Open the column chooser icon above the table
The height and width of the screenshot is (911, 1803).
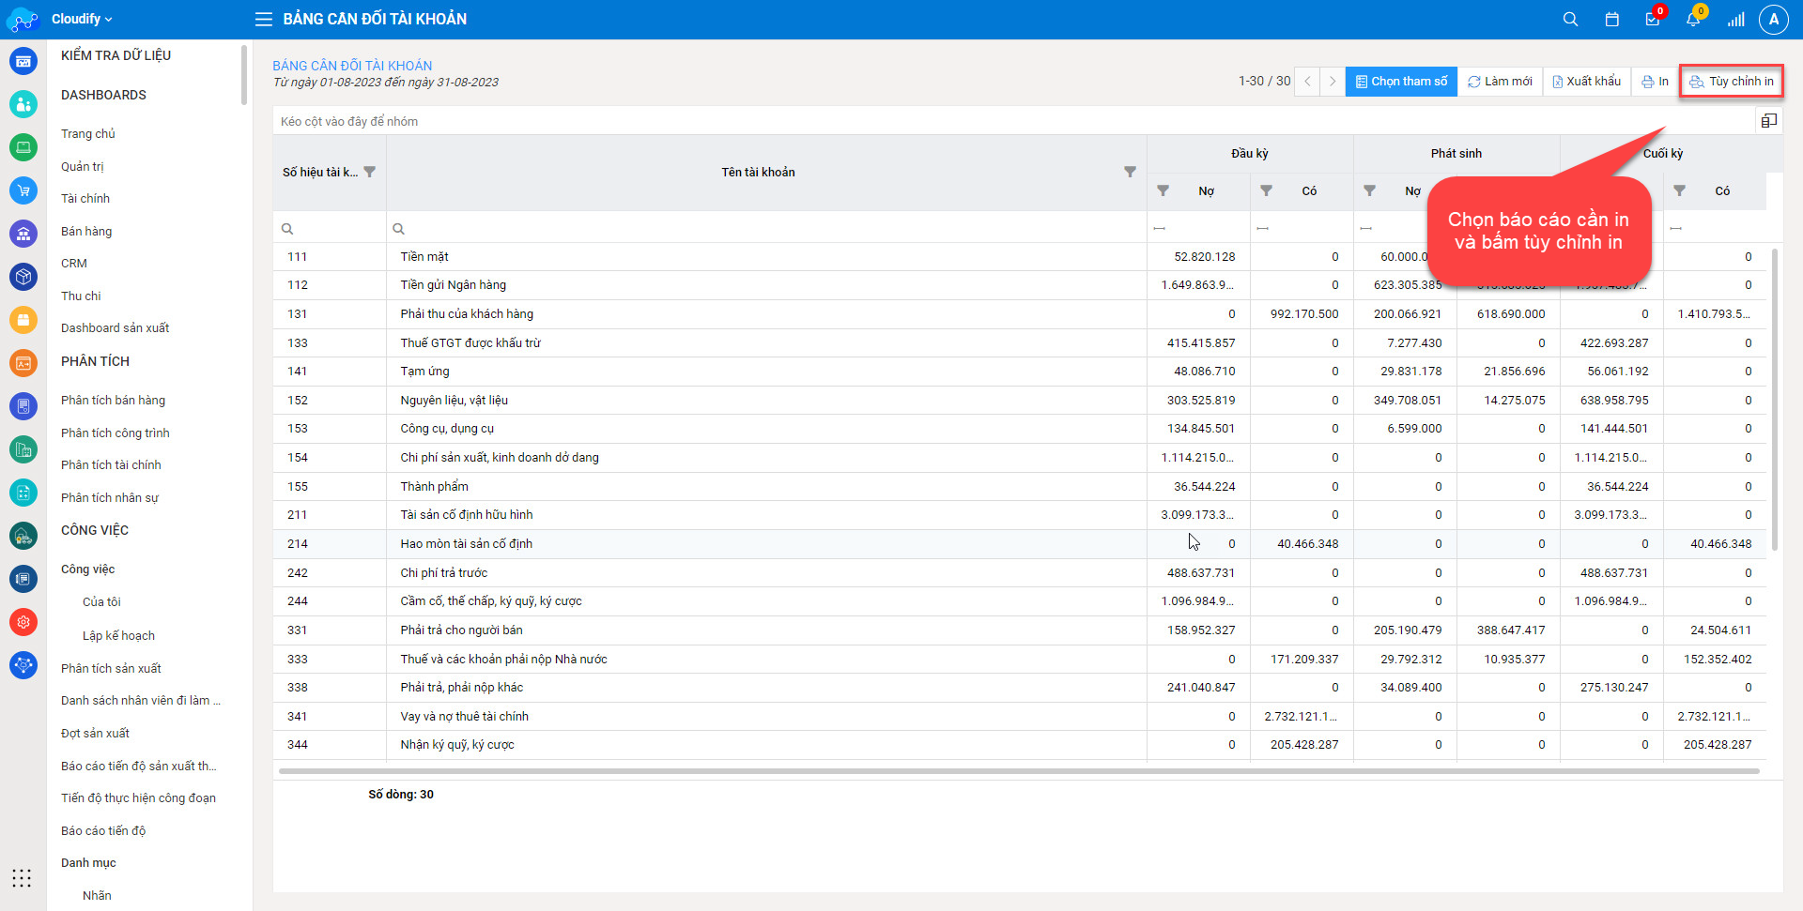tap(1768, 121)
